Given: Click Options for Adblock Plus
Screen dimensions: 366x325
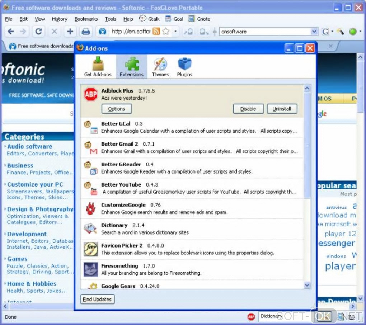Looking at the screenshot, I should (x=117, y=109).
